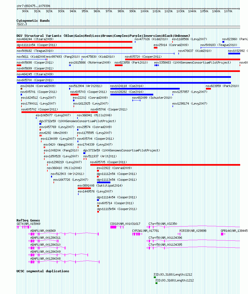
Task: Select the nsv1028282 (Coe2014) blue bar
Action: [132, 95]
